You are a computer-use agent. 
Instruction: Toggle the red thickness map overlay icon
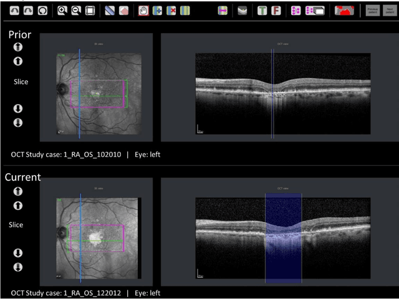[343, 11]
